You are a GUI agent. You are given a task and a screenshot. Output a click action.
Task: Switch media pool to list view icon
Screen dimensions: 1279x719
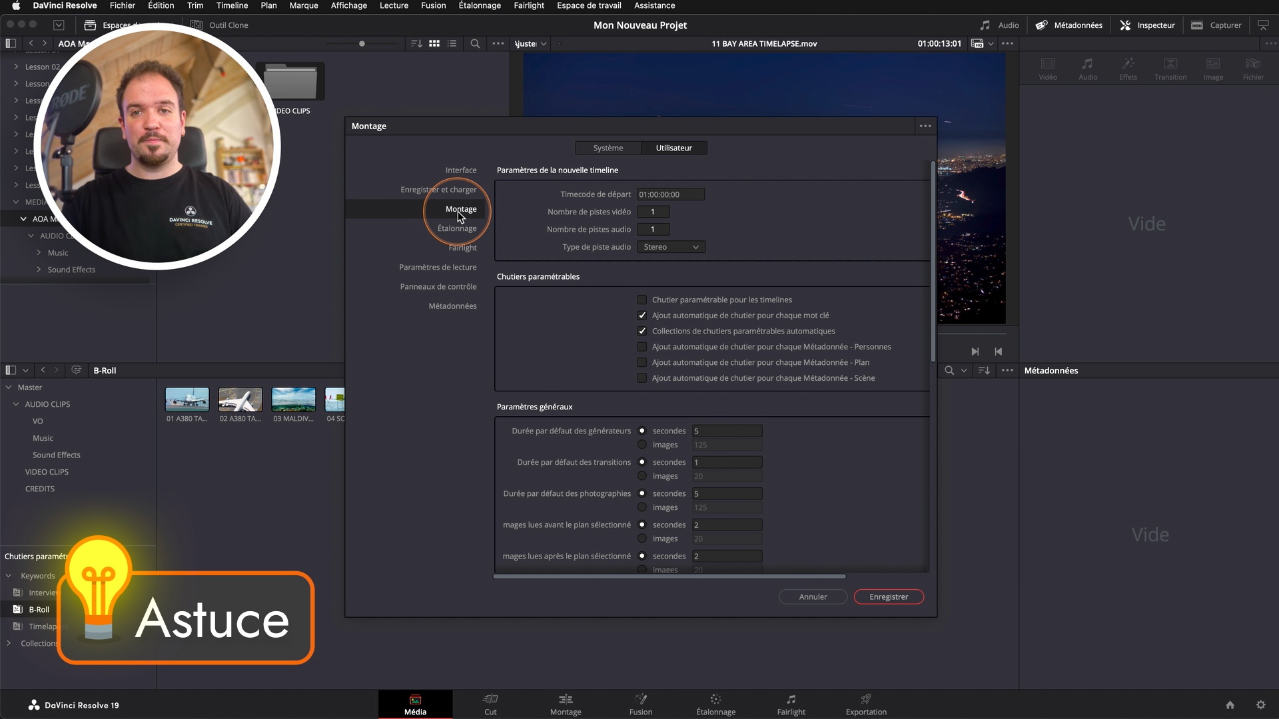click(x=452, y=43)
